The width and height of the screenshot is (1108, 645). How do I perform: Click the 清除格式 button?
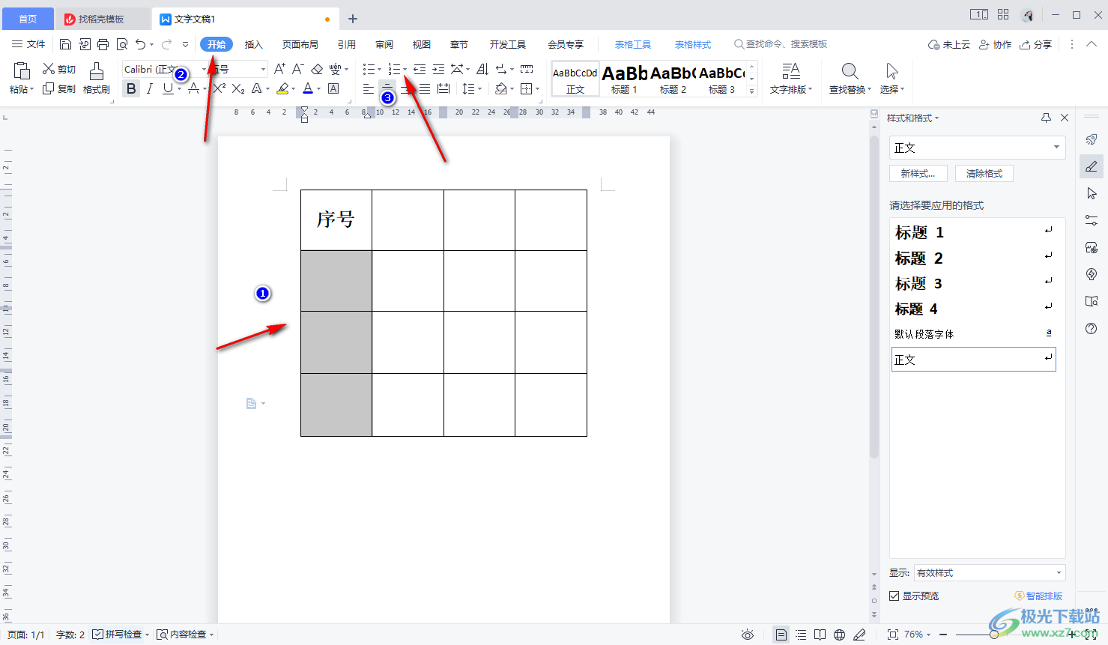[984, 173]
